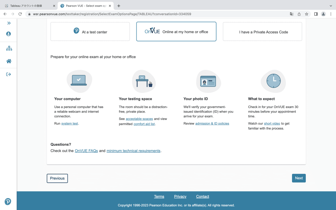Open the translate page icon
The width and height of the screenshot is (336, 210).
pyautogui.click(x=292, y=14)
